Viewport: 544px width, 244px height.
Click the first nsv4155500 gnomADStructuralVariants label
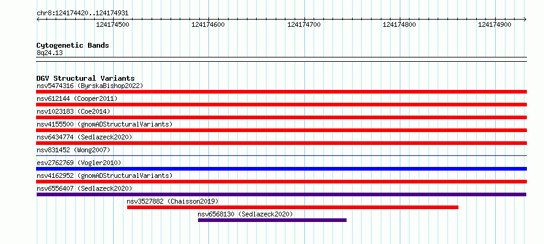(x=105, y=124)
